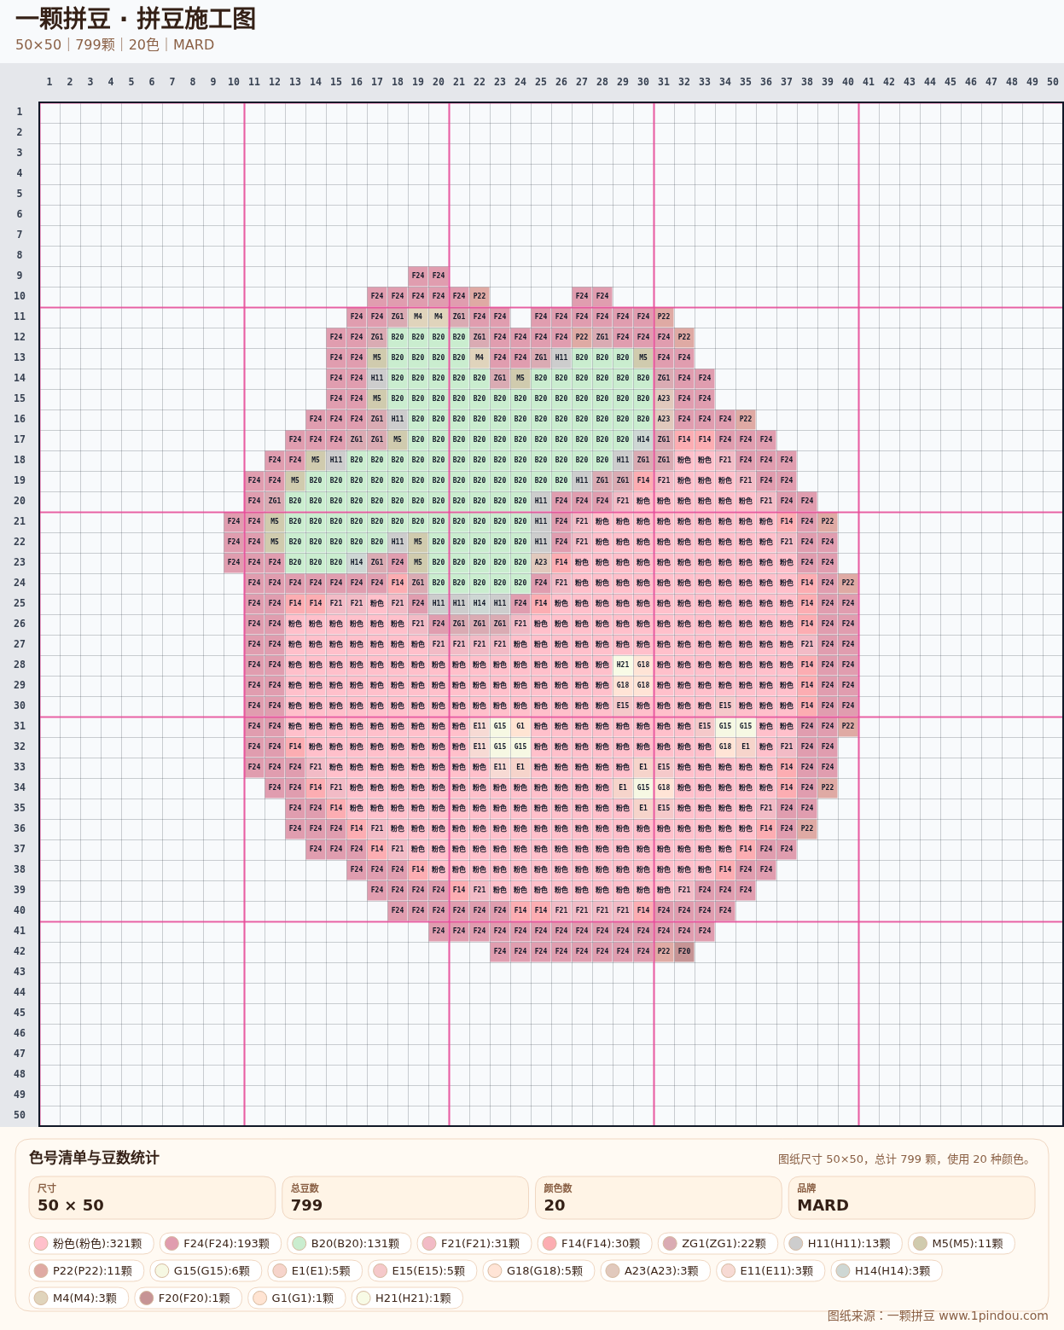1064x1330 pixels.
Task: Select the E1(E1):5颗 legend chip
Action: point(315,1270)
